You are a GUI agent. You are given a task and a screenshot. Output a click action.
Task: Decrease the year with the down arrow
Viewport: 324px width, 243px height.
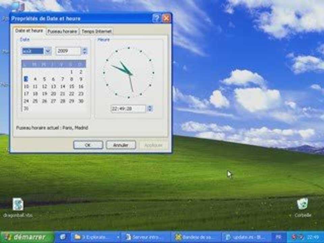click(x=84, y=53)
